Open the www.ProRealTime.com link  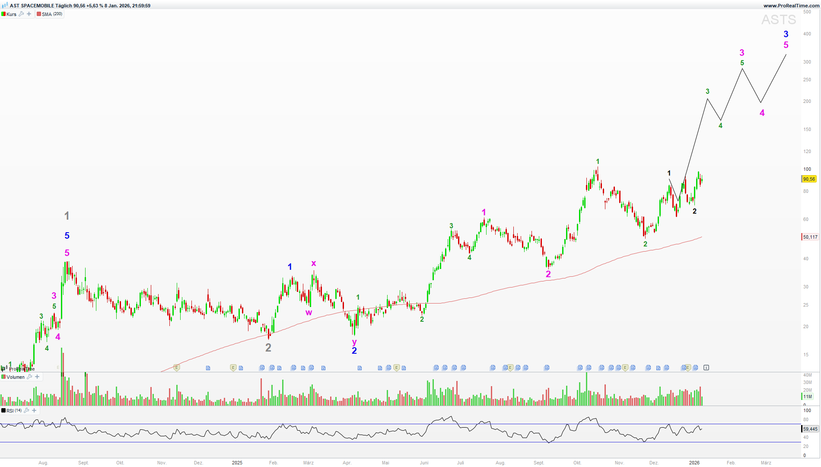(791, 6)
